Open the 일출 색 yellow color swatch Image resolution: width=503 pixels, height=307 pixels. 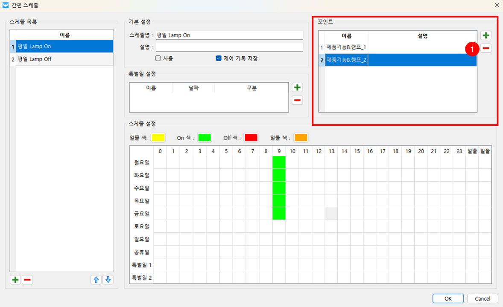pos(158,138)
